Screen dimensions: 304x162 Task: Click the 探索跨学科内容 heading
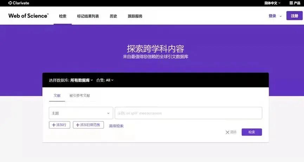click(155, 48)
